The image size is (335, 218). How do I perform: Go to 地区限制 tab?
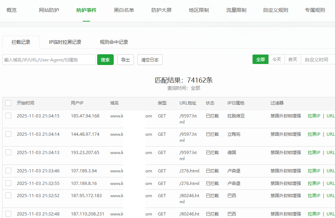click(x=199, y=10)
